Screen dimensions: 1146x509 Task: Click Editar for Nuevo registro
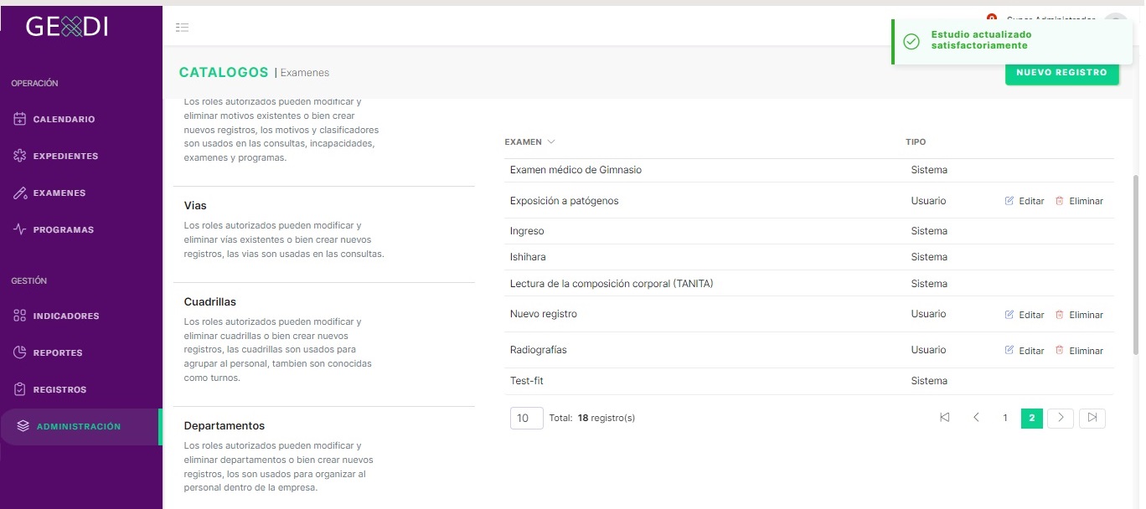point(1025,315)
